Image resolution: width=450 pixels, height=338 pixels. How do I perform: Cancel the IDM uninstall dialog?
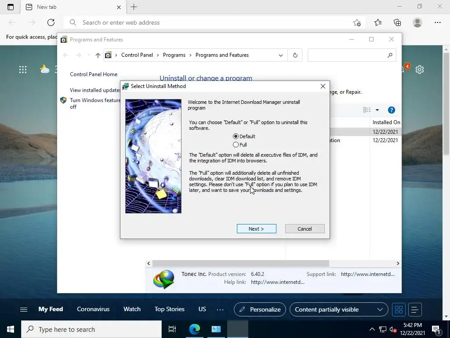(x=305, y=229)
